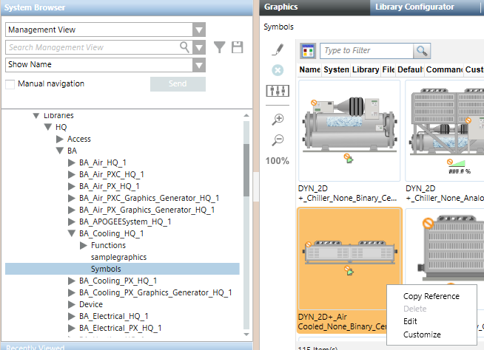Viewport: 484px width, 350px height.
Task: Click the symbol view mode grid icon
Action: coord(308,51)
